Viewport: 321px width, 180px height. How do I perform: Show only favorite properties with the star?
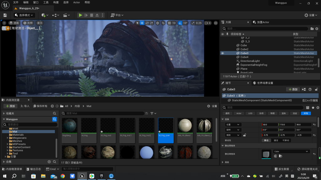click(313, 107)
